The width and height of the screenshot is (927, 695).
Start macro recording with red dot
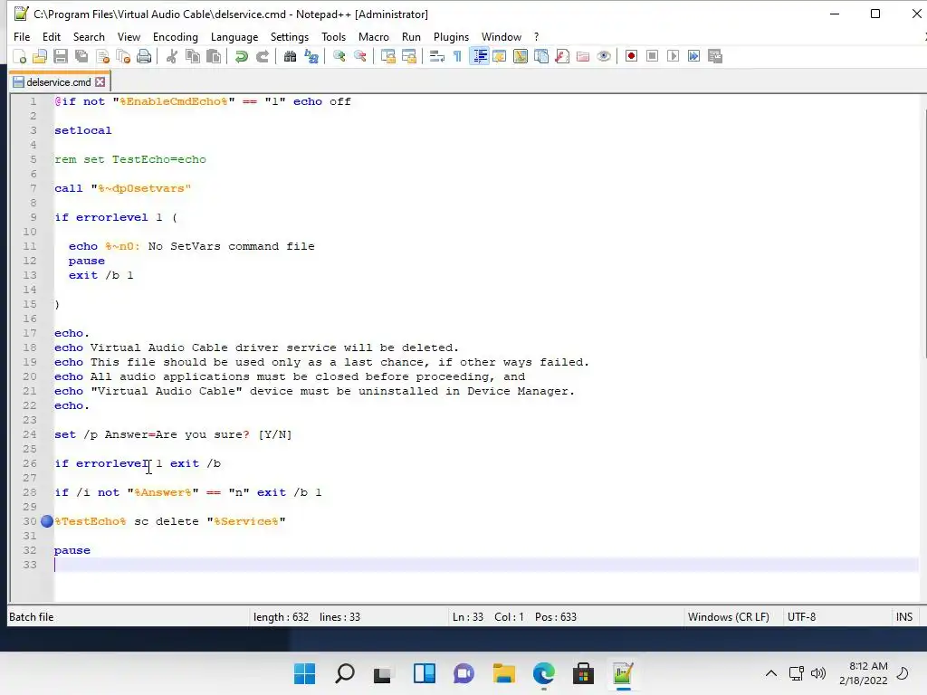point(631,56)
